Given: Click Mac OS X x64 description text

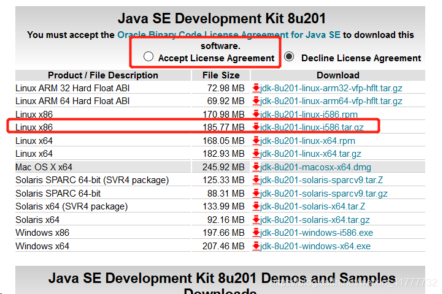Looking at the screenshot, I should pyautogui.click(x=44, y=167).
